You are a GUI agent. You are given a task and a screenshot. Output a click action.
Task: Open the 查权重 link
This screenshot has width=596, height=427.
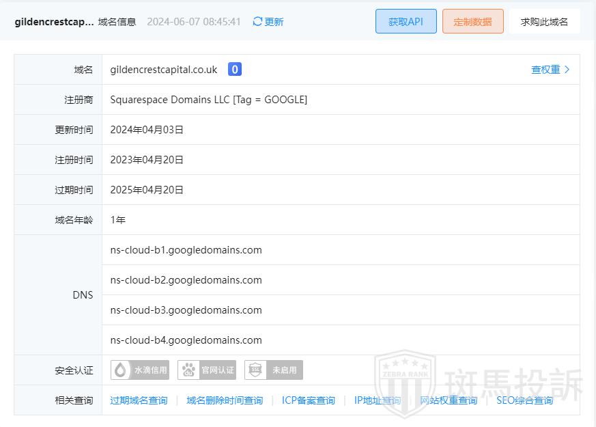[545, 69]
